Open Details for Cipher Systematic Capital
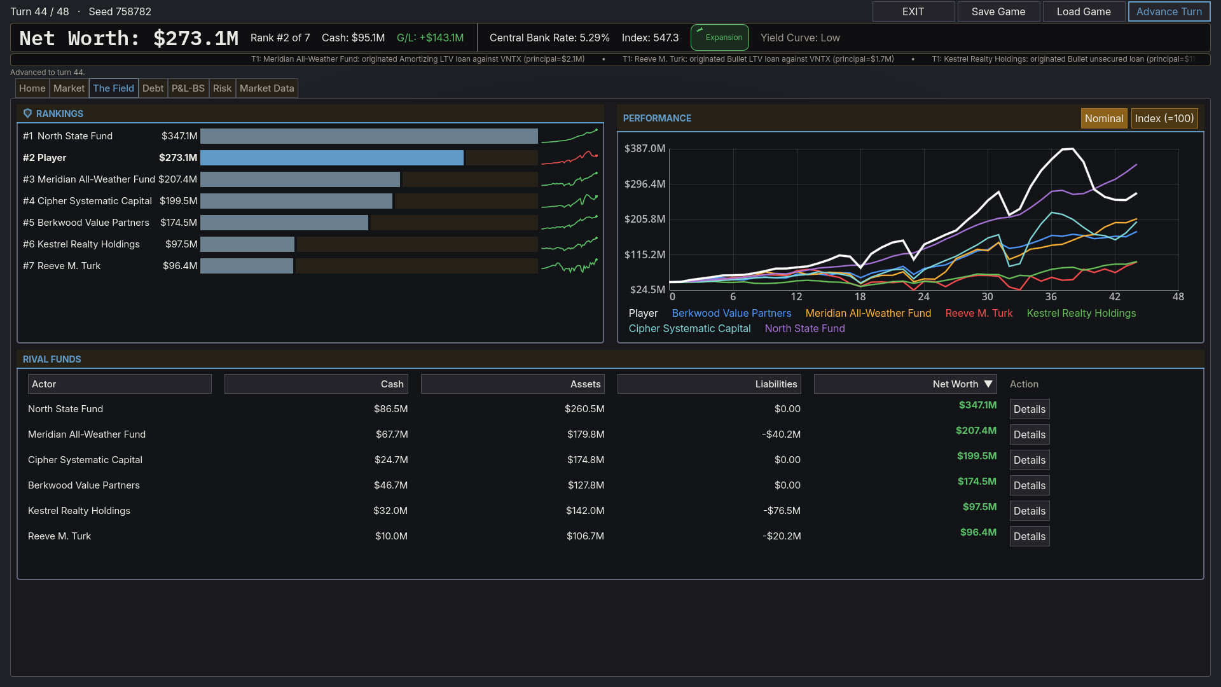This screenshot has height=687, width=1221. pyautogui.click(x=1030, y=460)
